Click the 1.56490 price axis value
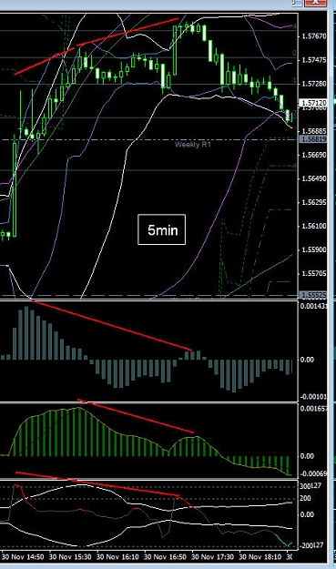This screenshot has height=569, width=336. (314, 178)
